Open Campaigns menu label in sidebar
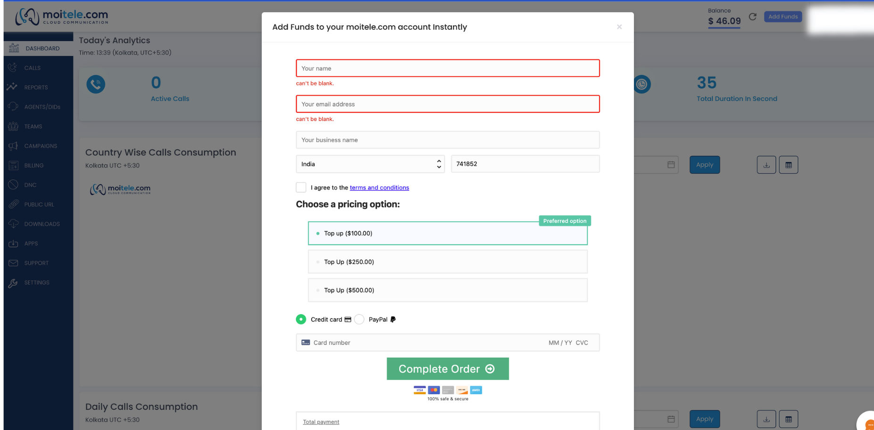 [x=41, y=146]
